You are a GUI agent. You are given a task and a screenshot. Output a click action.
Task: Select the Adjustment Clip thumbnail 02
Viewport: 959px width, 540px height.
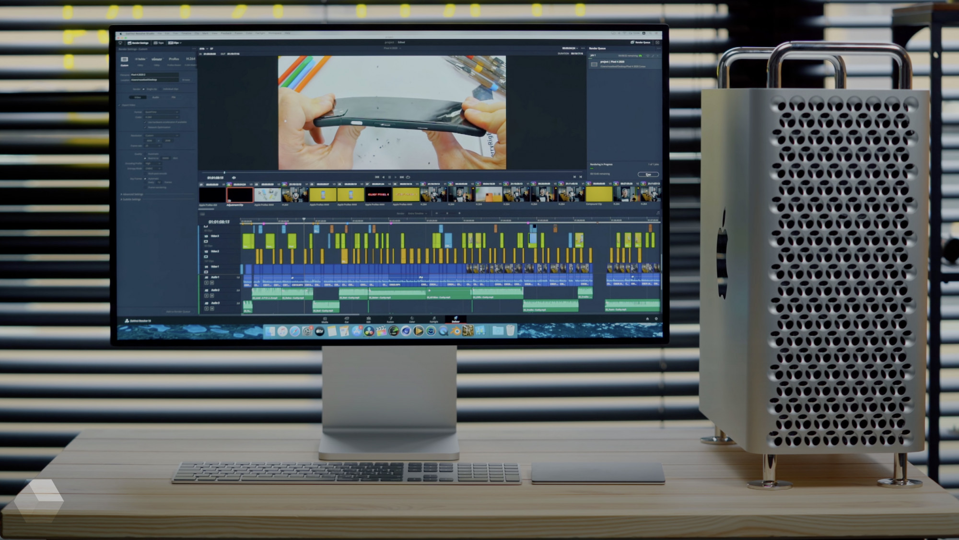point(240,195)
